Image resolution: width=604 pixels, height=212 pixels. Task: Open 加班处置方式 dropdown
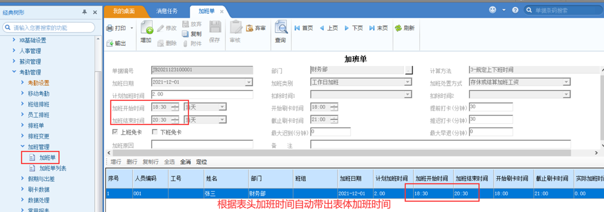(566, 82)
